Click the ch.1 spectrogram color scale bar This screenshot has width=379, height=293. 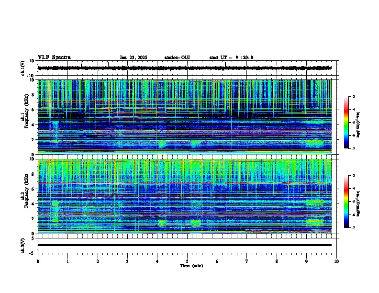(x=346, y=123)
